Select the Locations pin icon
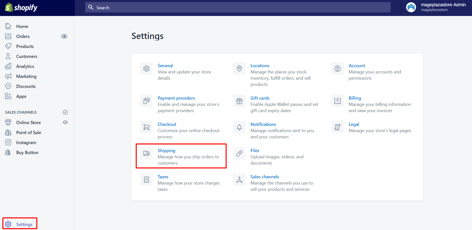 [x=239, y=68]
